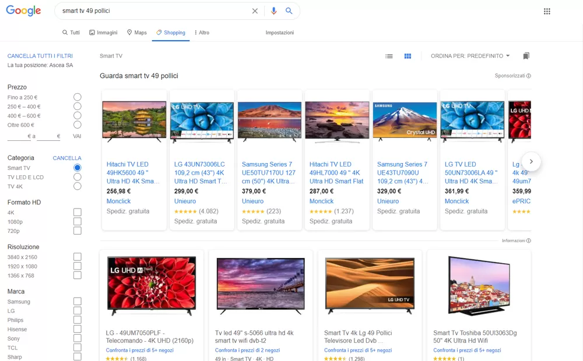Switch results to list view icon
Image resolution: width=583 pixels, height=361 pixels.
click(x=389, y=56)
